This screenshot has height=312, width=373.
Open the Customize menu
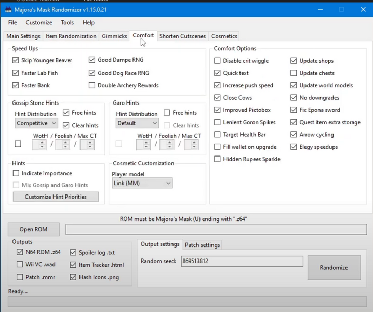click(x=39, y=23)
